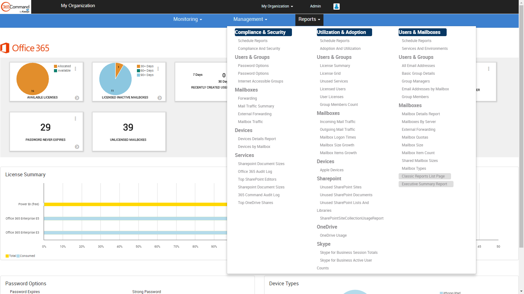Click the Office 365 logo
524x294 pixels.
tap(25, 48)
